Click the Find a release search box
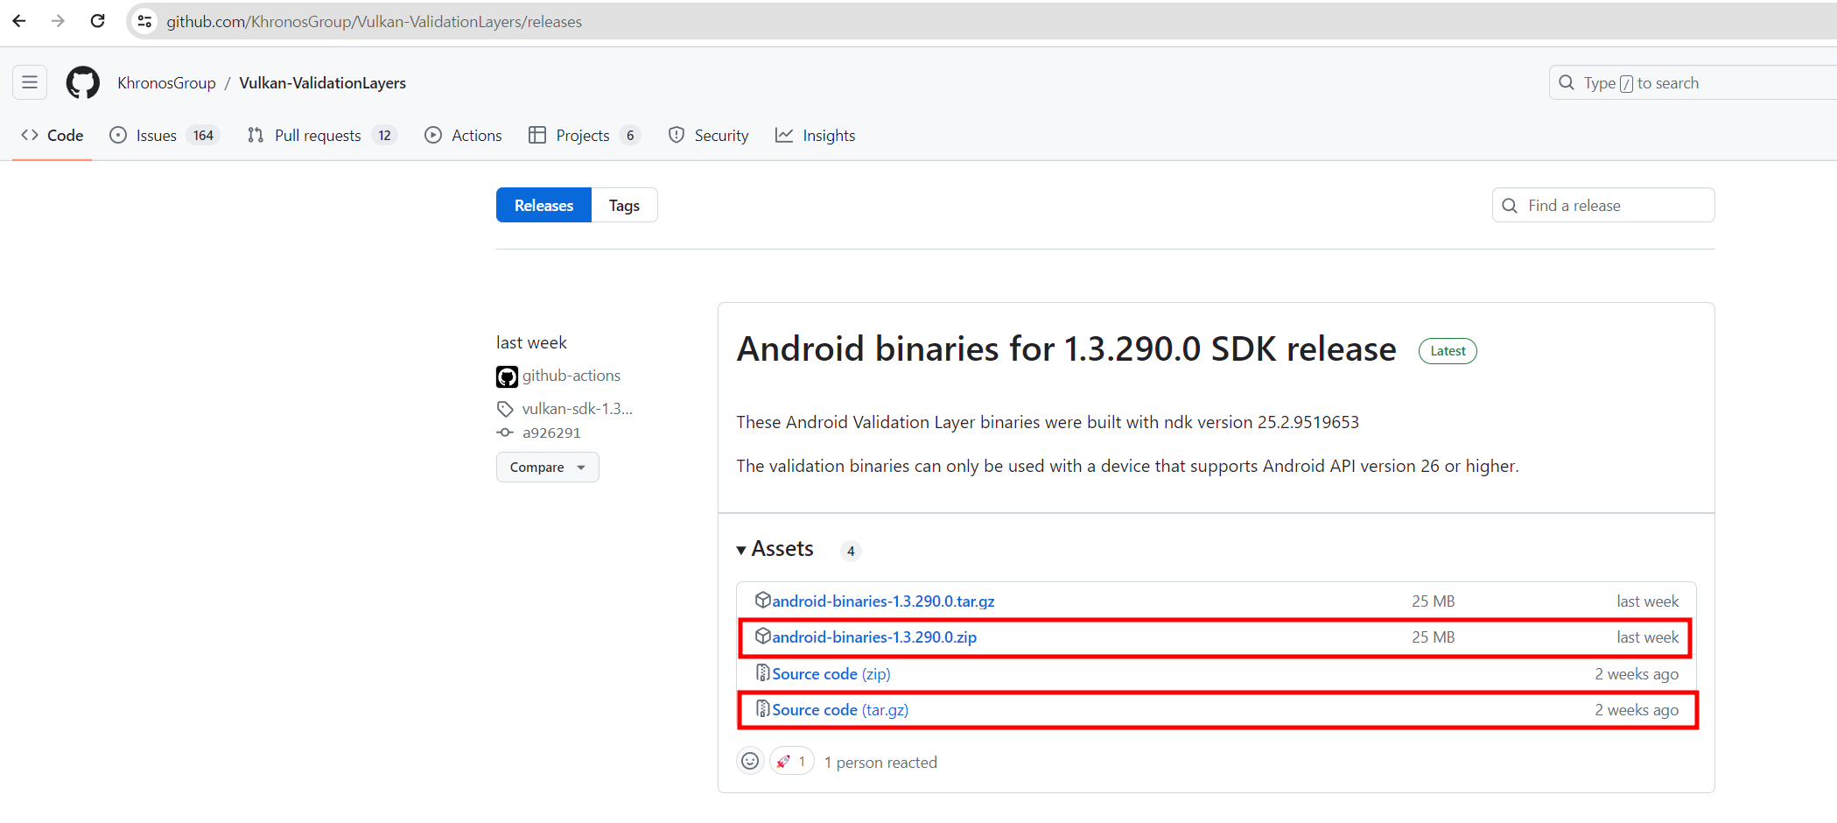This screenshot has height=823, width=1837. (1603, 206)
